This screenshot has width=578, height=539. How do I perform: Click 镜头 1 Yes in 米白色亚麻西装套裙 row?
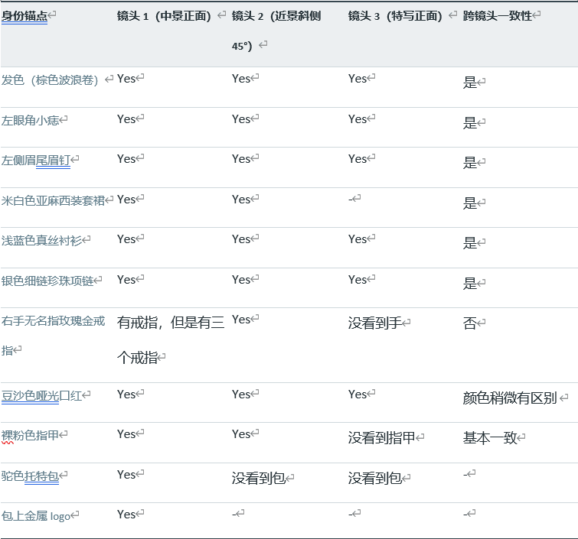point(126,200)
